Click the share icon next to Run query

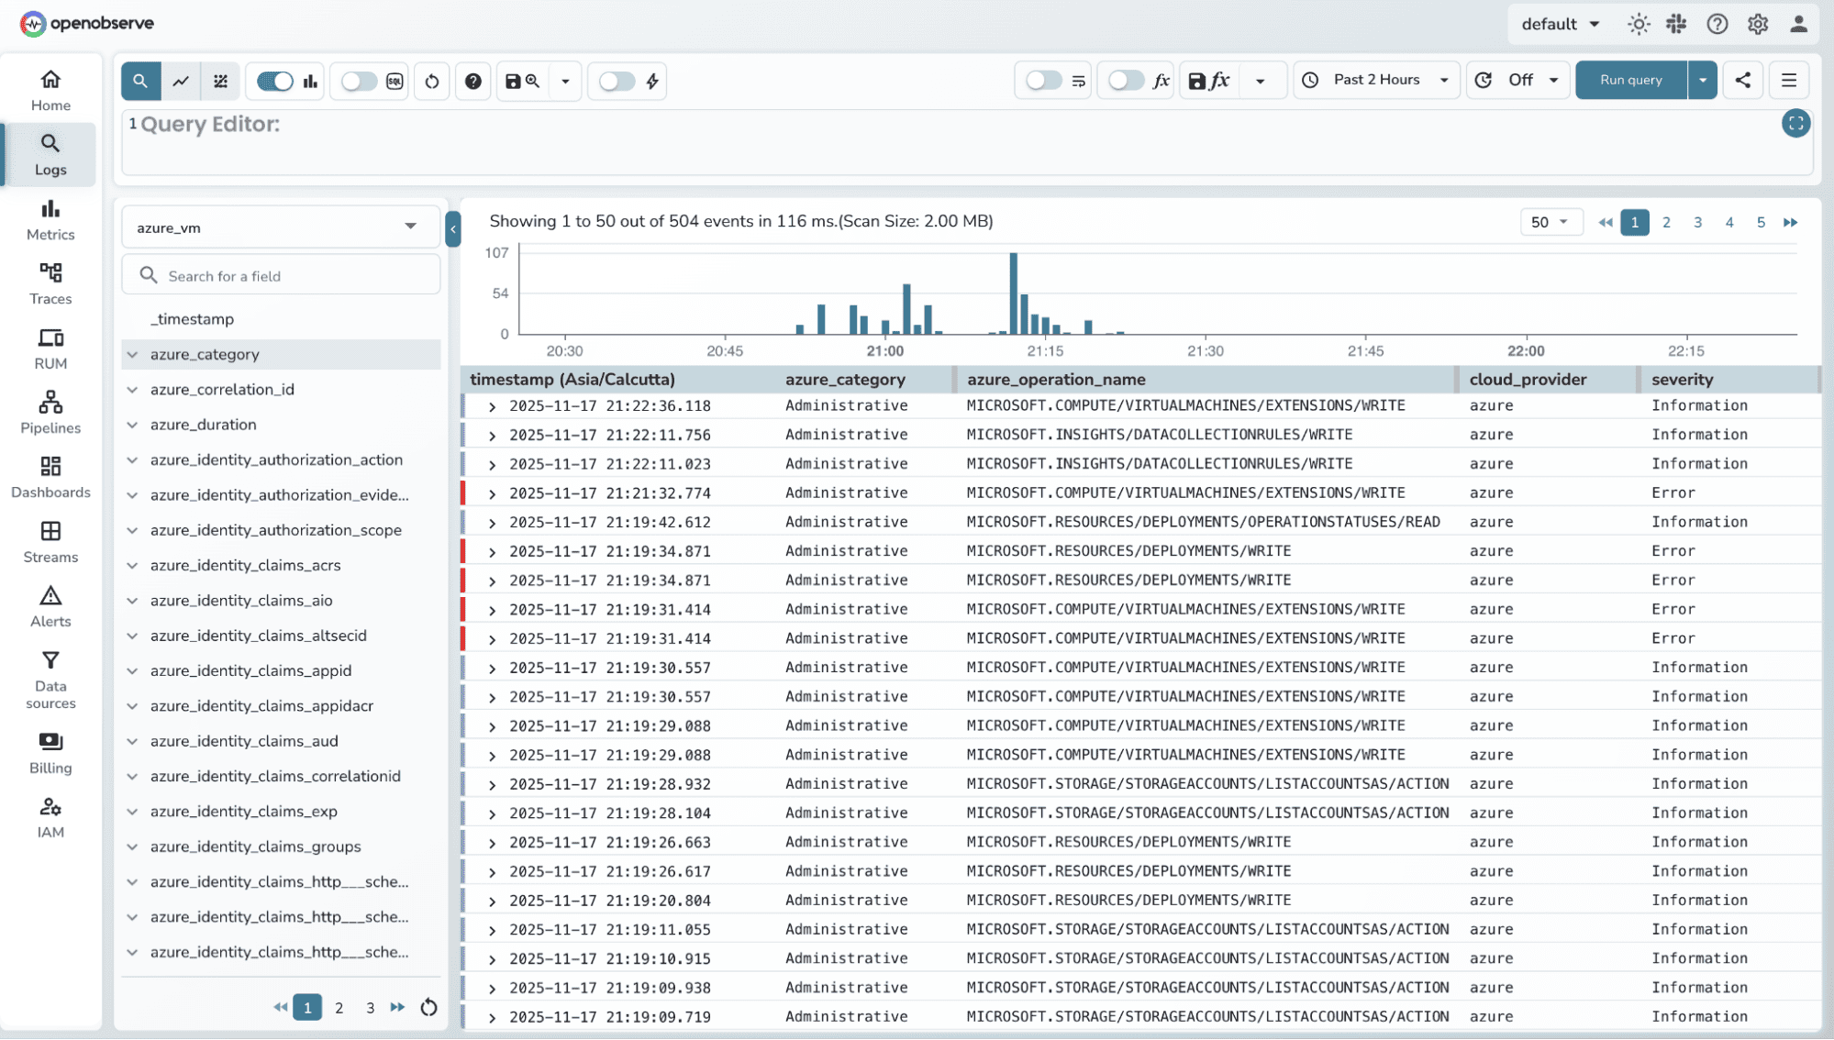pyautogui.click(x=1741, y=80)
